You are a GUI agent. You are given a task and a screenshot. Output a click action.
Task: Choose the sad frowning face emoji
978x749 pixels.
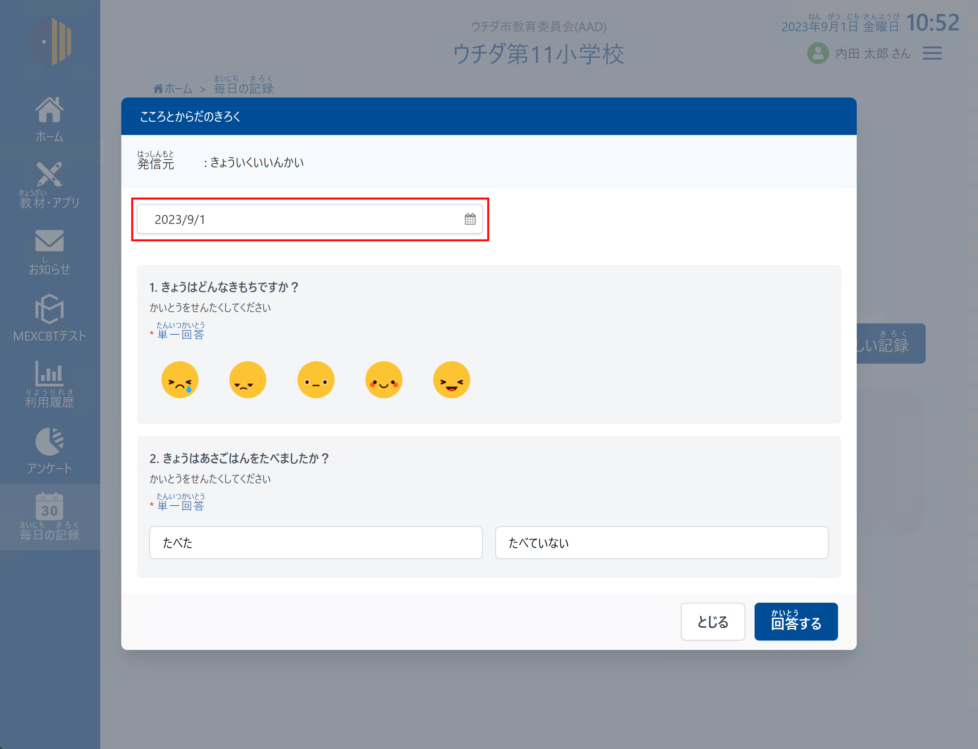tap(248, 380)
